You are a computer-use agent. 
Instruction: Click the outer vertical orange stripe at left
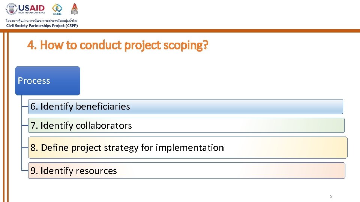click(4, 117)
